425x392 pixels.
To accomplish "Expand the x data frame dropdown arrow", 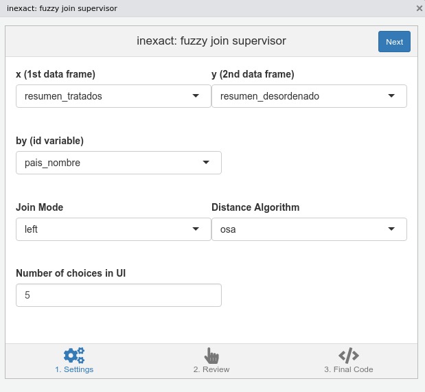I will [x=196, y=96].
